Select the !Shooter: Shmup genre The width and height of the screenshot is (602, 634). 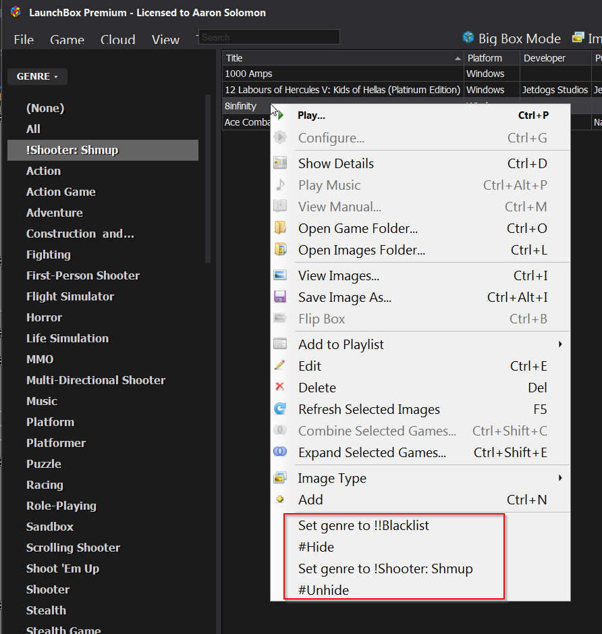click(x=103, y=150)
